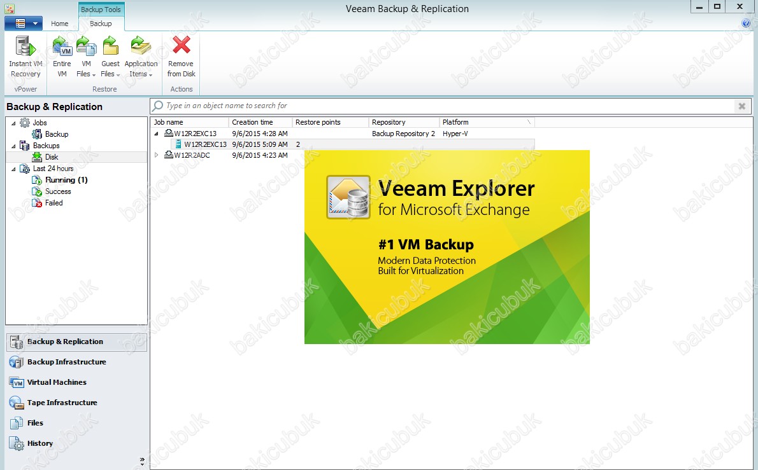
Task: Collapse the Backups tree node
Action: point(13,146)
